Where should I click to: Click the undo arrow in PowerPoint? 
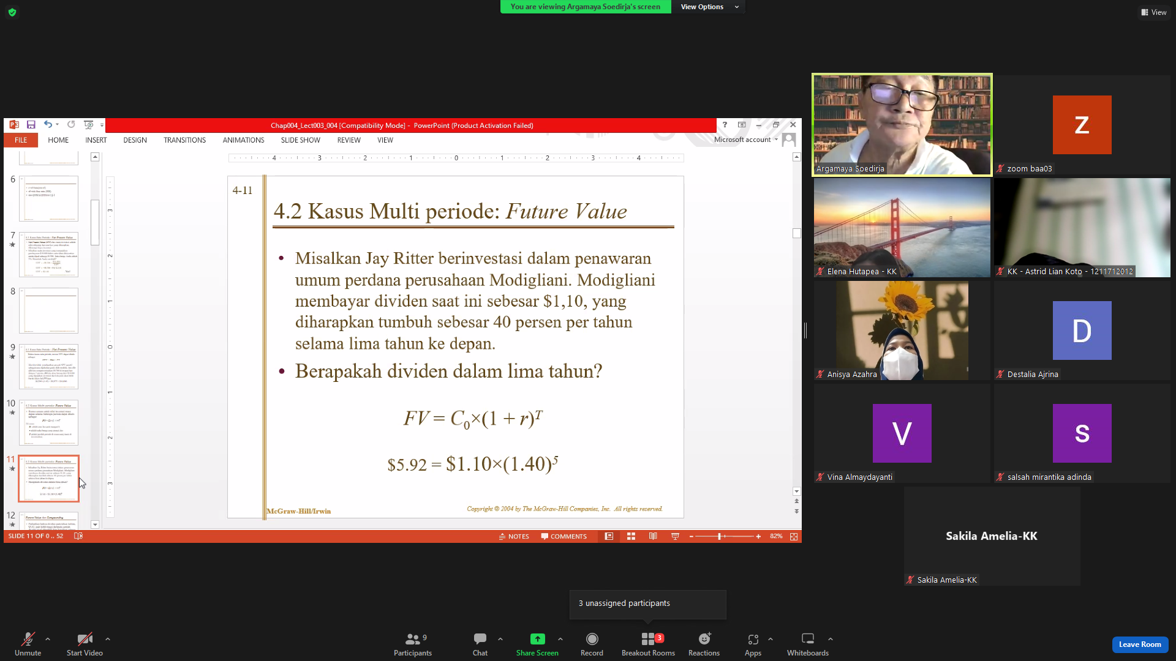click(x=48, y=125)
